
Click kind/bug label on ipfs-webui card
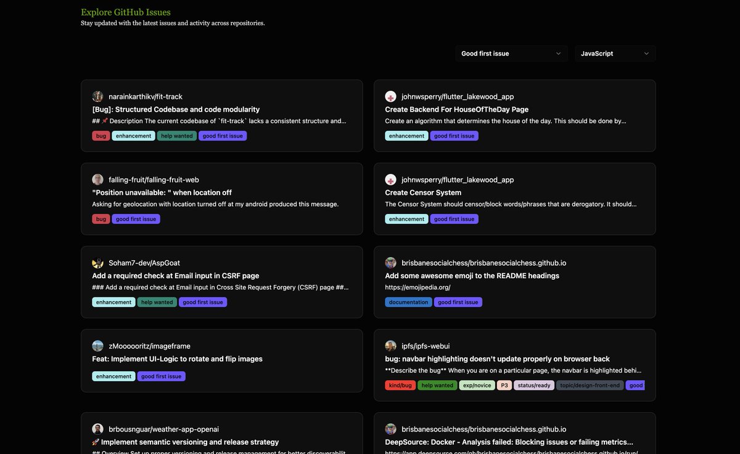(400, 386)
